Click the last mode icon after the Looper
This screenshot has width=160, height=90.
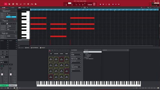point(36,4)
